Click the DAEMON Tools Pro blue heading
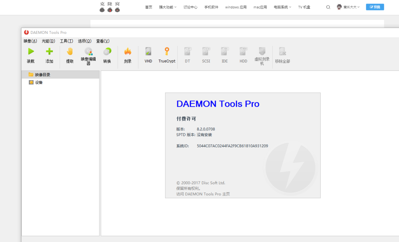Screen dimensions: 399x242 218,104
